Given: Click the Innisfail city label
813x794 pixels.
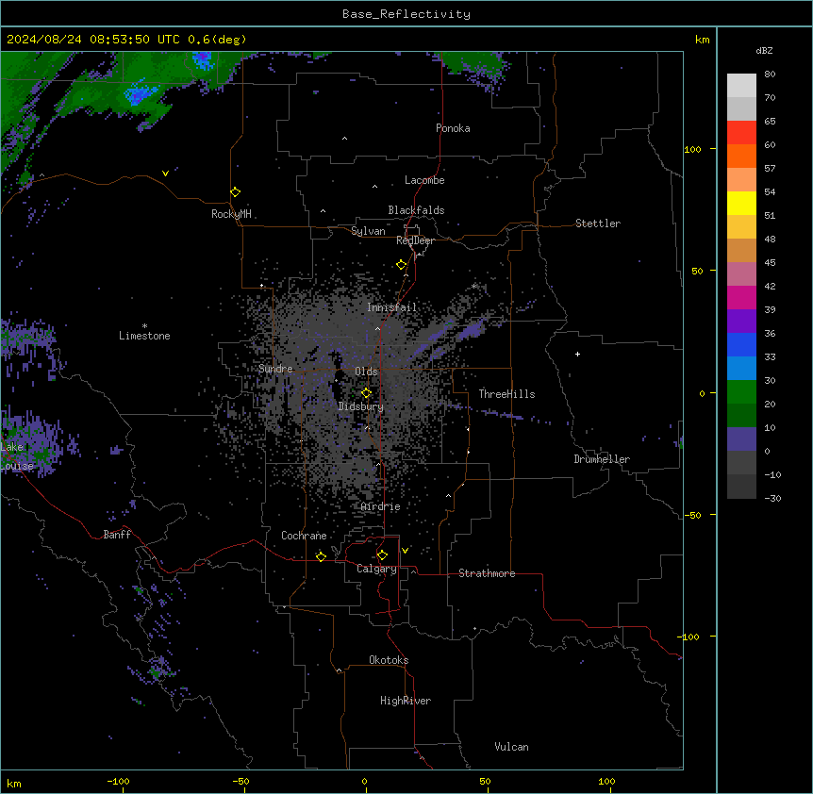Looking at the screenshot, I should 391,307.
